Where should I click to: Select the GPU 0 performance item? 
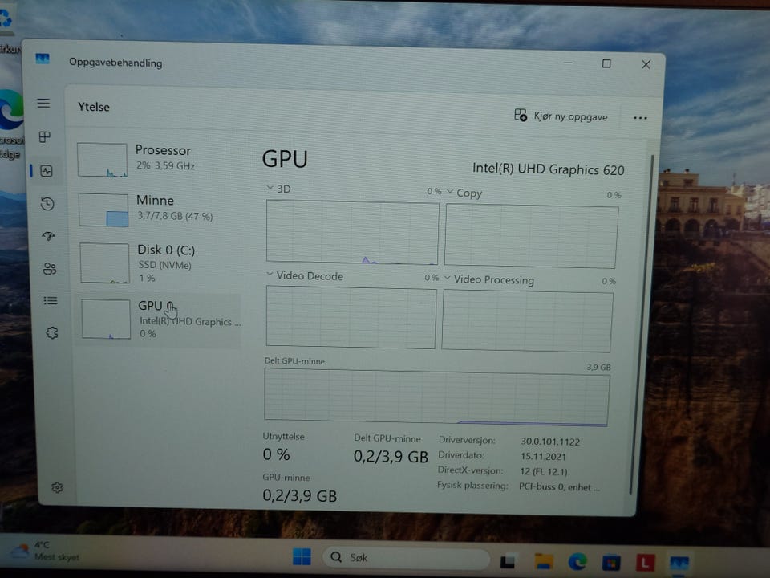[x=159, y=319]
